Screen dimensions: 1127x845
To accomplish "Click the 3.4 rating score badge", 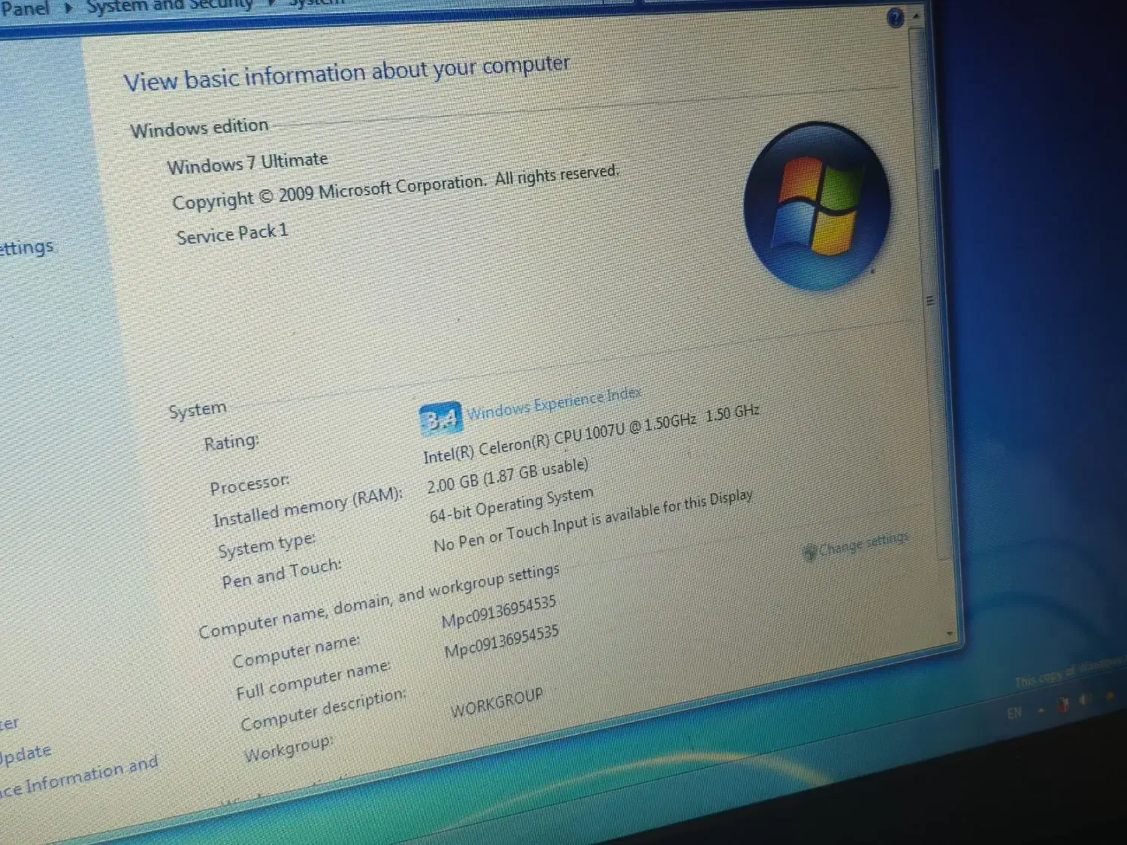I will (441, 419).
